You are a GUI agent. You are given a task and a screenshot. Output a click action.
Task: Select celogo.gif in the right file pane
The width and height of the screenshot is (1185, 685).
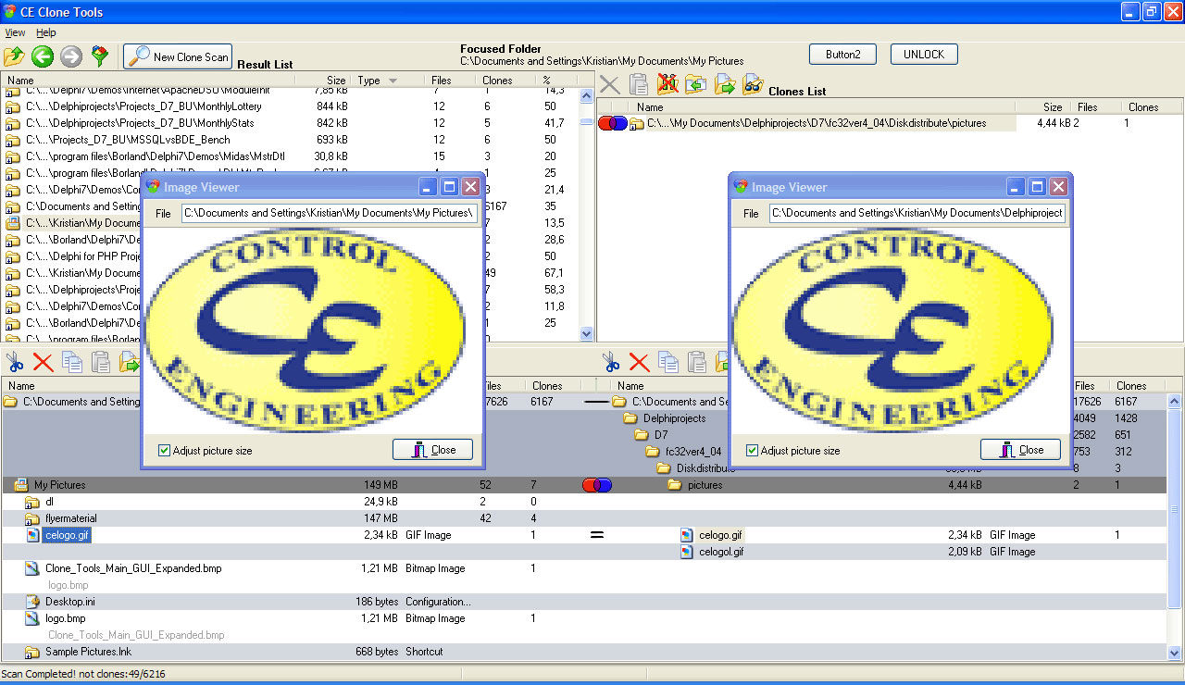click(720, 535)
